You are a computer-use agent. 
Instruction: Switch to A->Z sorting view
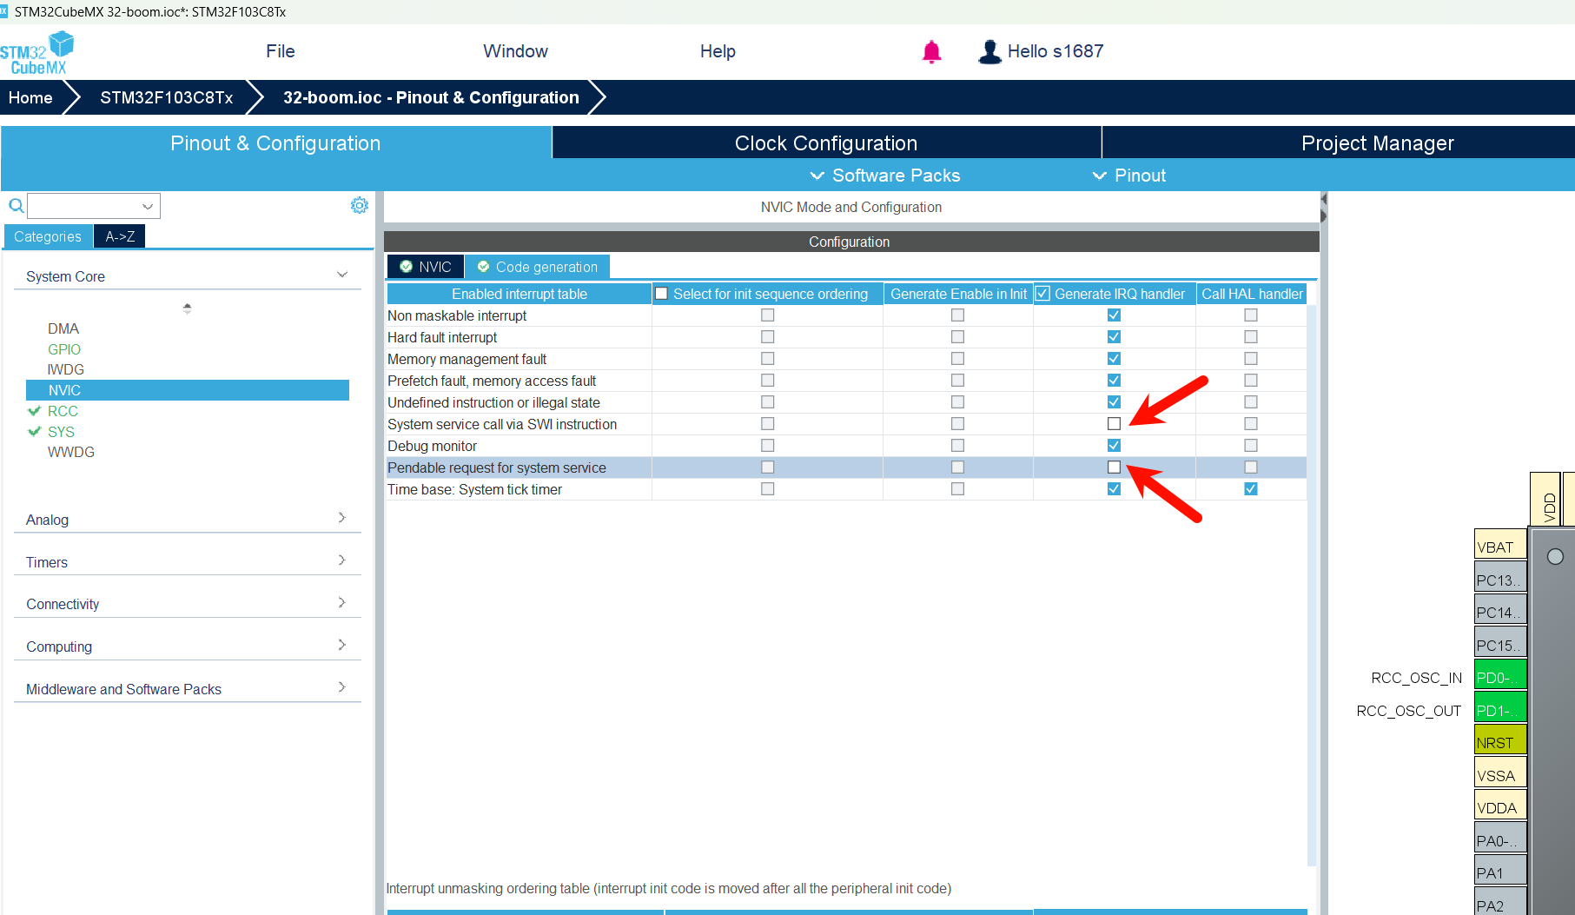click(x=120, y=236)
